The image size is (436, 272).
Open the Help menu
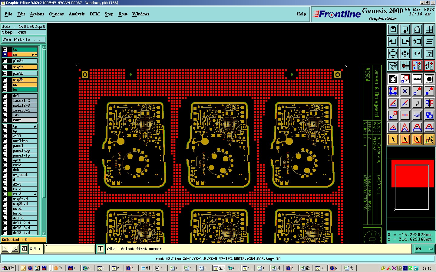point(301,14)
